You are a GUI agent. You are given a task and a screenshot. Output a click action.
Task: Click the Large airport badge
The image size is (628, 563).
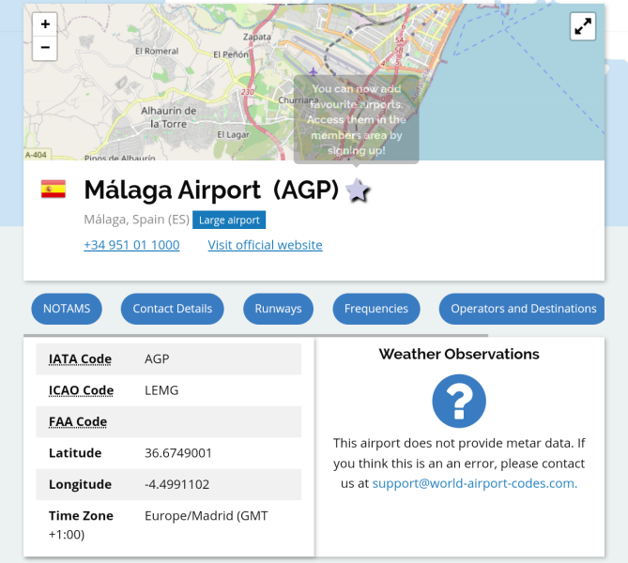pos(229,220)
